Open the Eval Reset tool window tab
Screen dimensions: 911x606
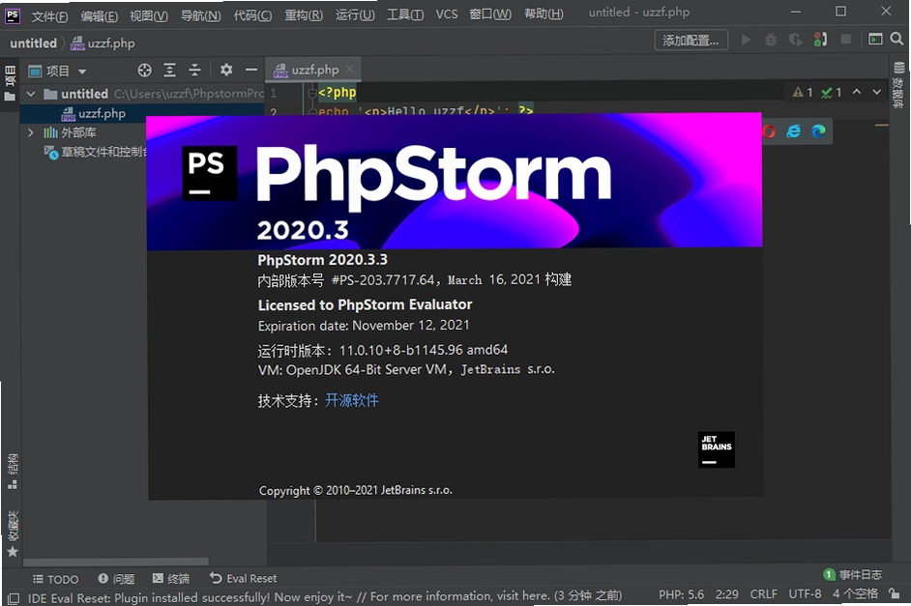(244, 578)
